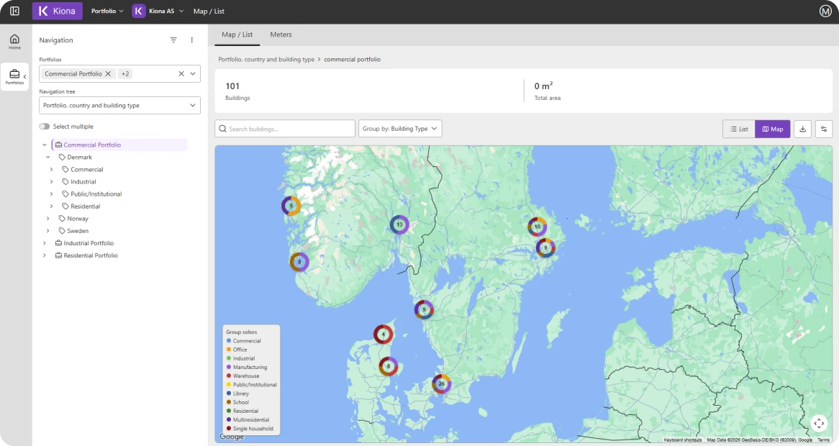Open the navigation filter icon

pos(173,40)
